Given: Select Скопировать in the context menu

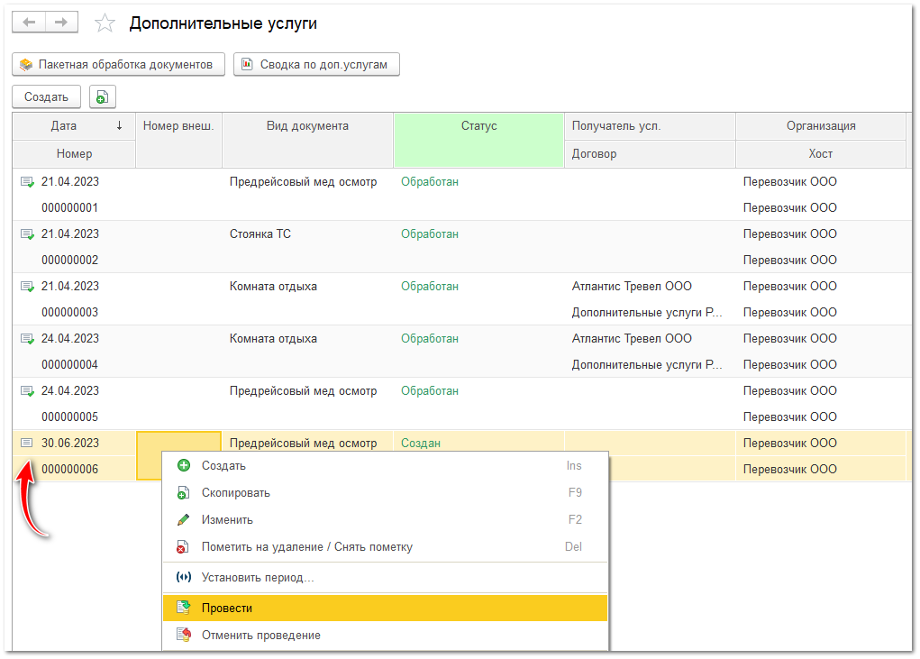Looking at the screenshot, I should tap(235, 493).
